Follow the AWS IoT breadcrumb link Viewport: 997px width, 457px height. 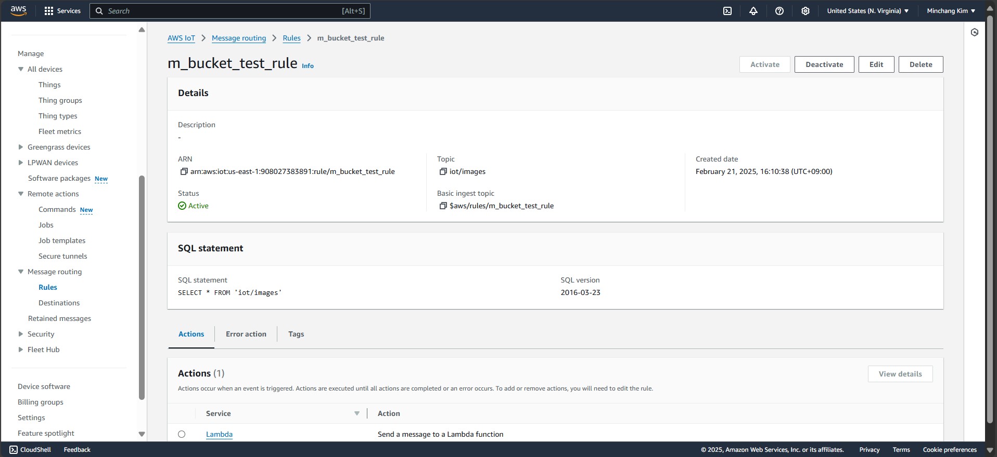(181, 38)
